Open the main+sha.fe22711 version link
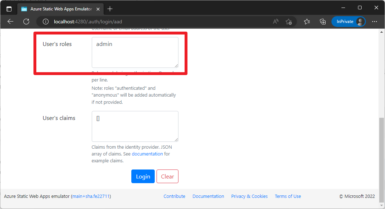This screenshot has width=385, height=209. coord(91,196)
